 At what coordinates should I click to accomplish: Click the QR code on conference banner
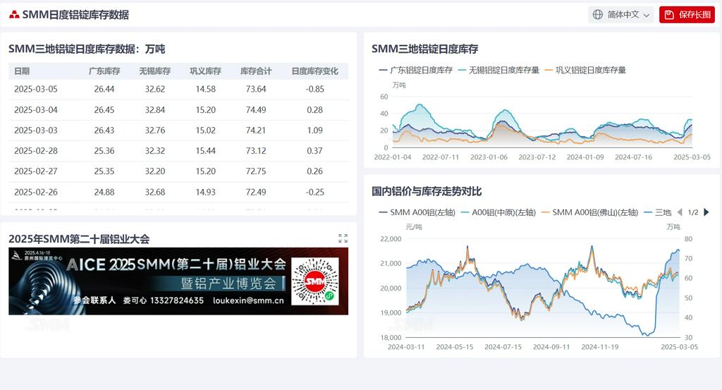pos(315,281)
